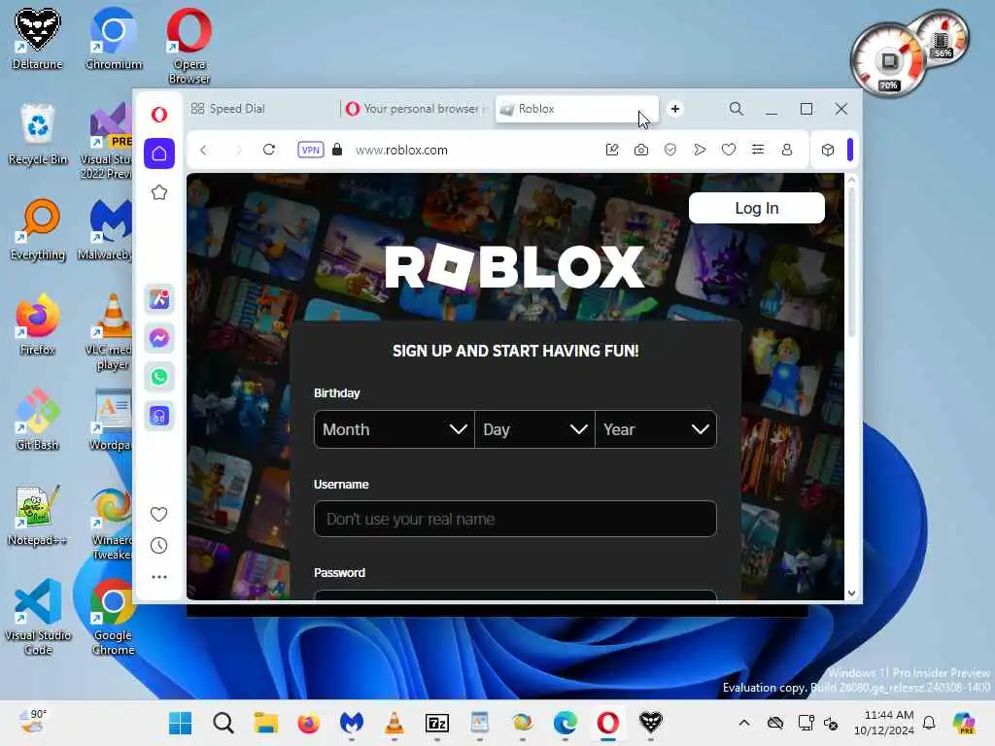Open the Day birthday dropdown
Image resolution: width=995 pixels, height=746 pixels.
point(535,429)
